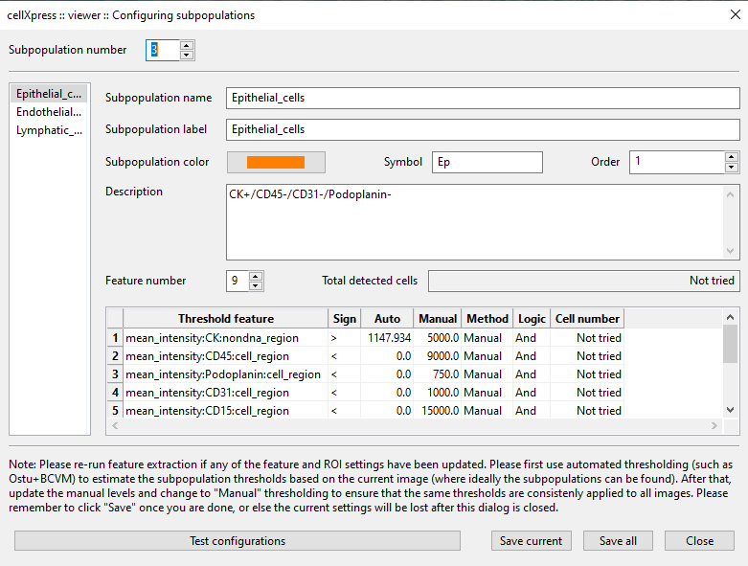Image resolution: width=748 pixels, height=566 pixels.
Task: Click the Auto column header
Action: click(387, 319)
